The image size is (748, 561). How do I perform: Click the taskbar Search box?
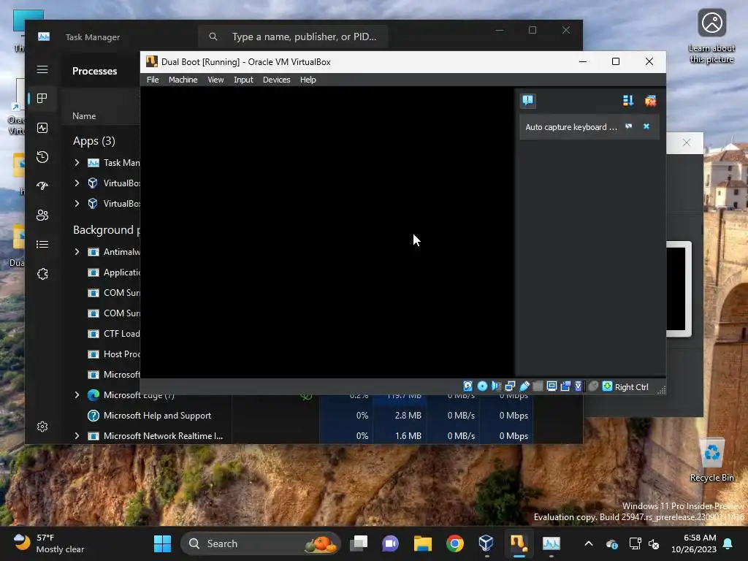click(260, 543)
